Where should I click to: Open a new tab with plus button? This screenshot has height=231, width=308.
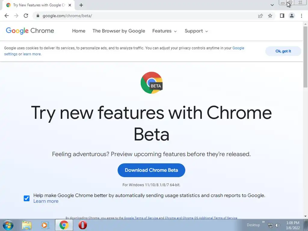coord(81,5)
